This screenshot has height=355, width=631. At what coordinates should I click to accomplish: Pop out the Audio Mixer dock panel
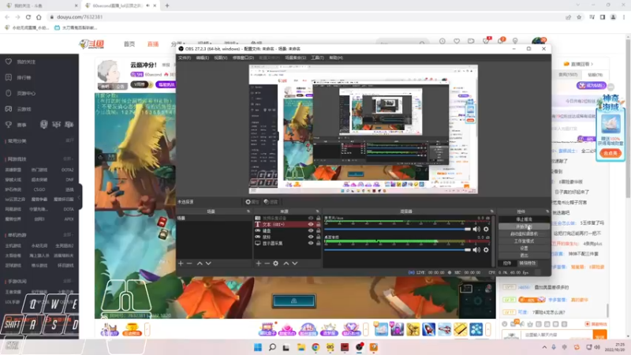coord(491,211)
